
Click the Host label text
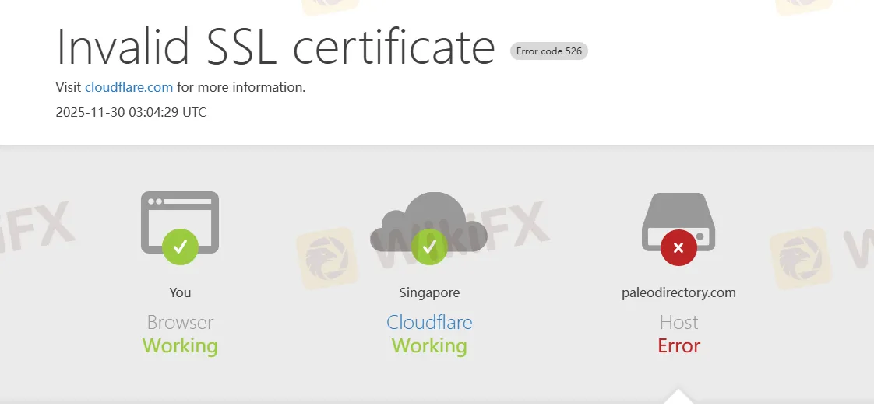678,323
